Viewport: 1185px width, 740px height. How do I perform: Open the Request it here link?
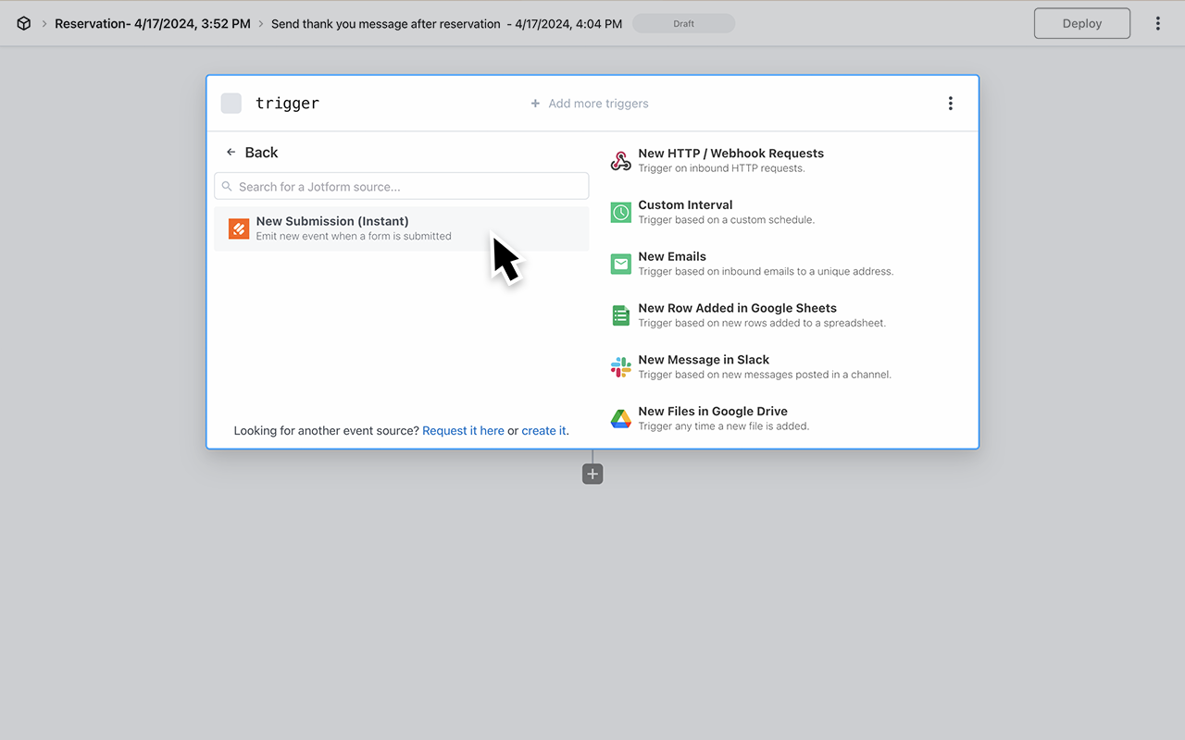[463, 430]
